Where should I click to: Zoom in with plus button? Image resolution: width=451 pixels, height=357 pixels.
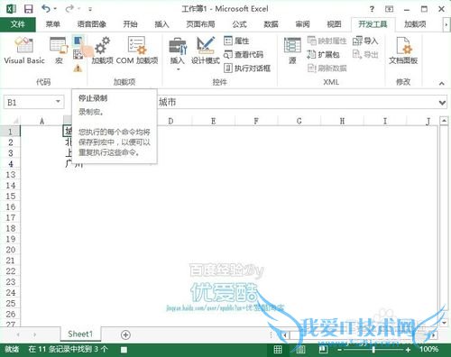point(408,350)
